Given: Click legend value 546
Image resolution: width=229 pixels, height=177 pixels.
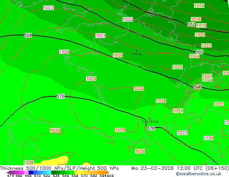Looking at the screenshot, I should click(x=65, y=176).
